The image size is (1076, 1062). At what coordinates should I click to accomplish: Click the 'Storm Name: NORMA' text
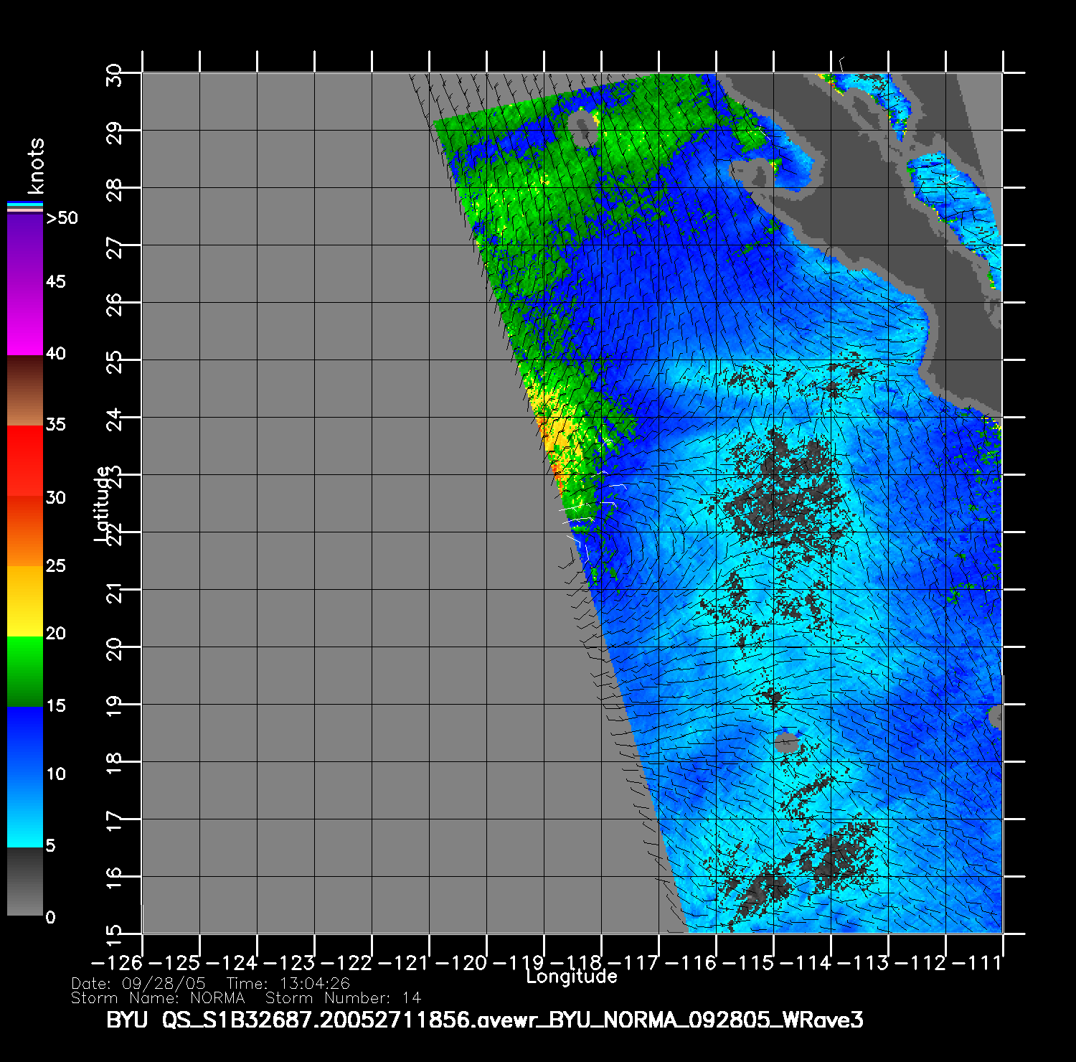tap(158, 998)
